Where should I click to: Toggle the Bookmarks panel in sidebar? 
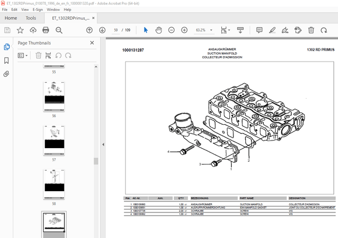7,60
